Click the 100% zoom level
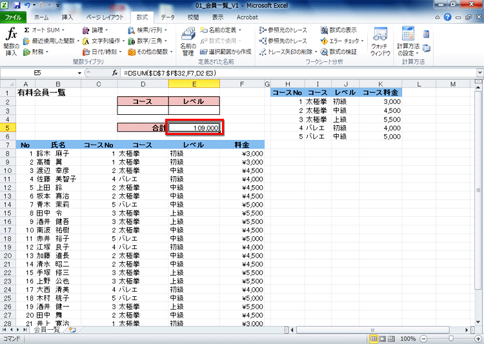Image resolution: width=484 pixels, height=344 pixels. [408, 339]
